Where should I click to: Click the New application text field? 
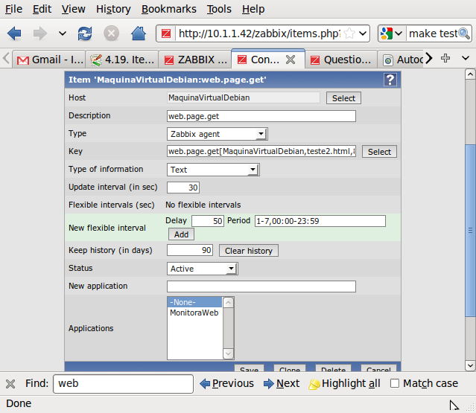click(x=261, y=286)
